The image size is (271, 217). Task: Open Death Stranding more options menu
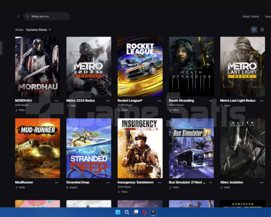211,101
